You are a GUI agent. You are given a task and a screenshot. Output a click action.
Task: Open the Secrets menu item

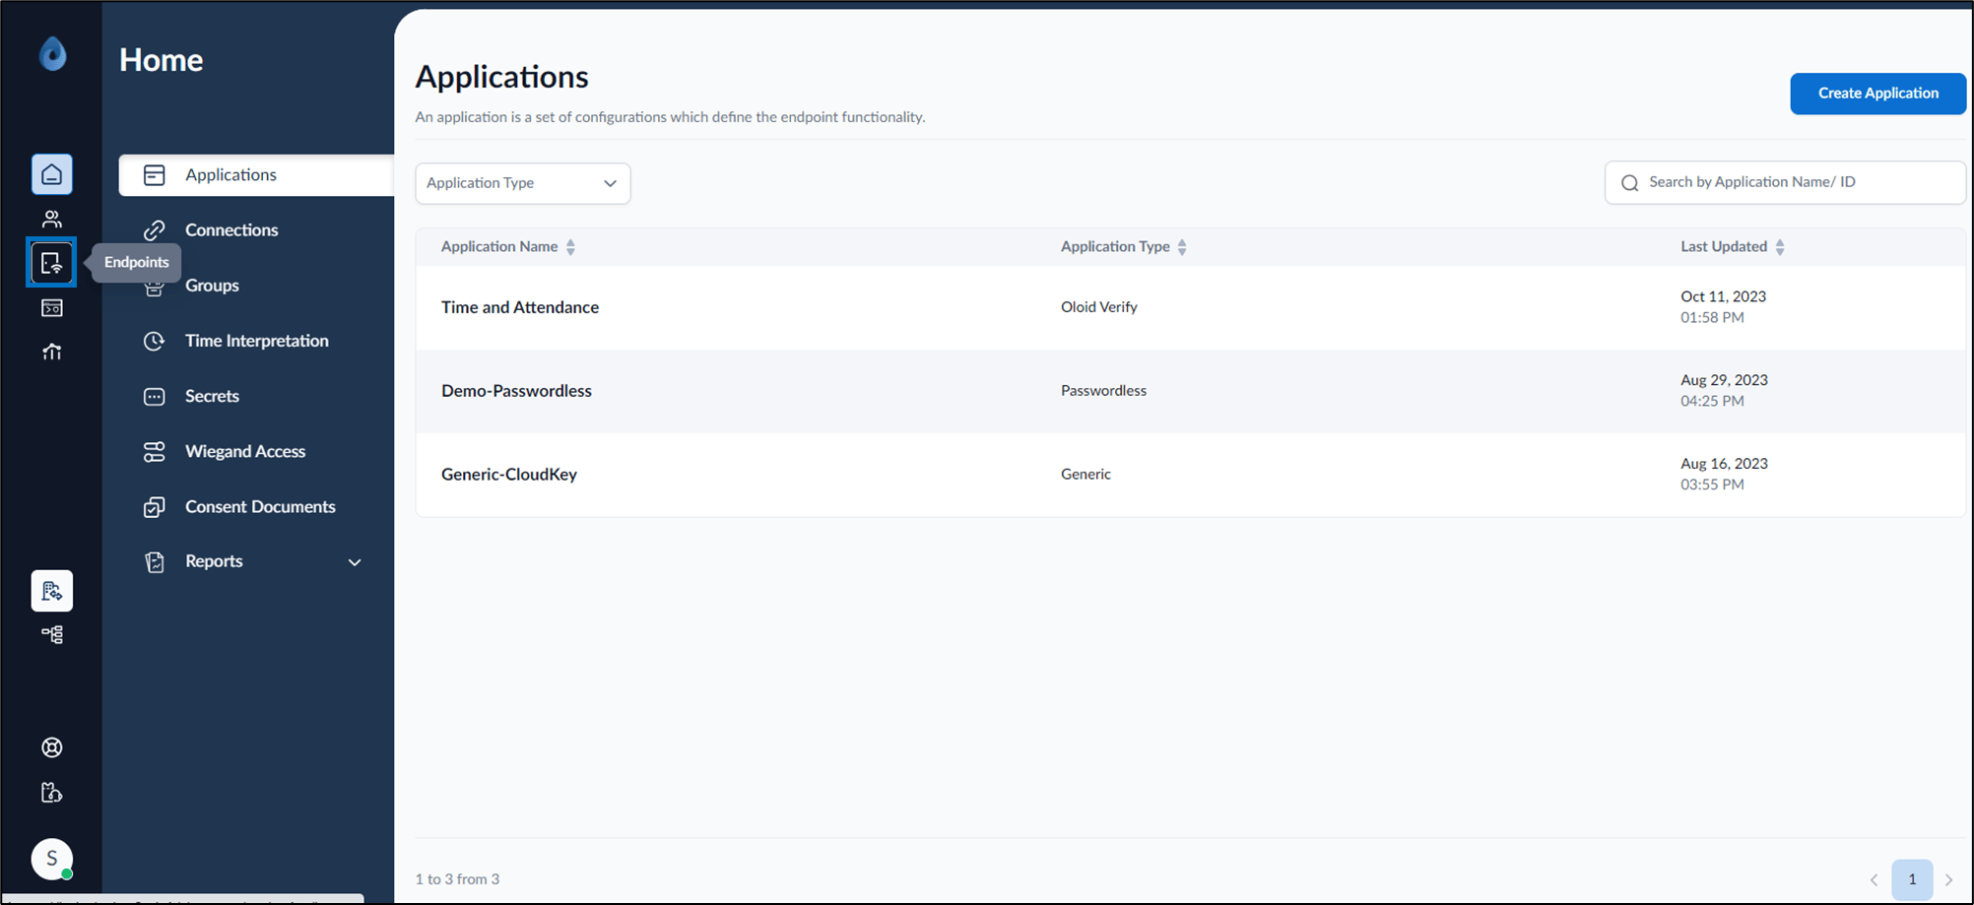pyautogui.click(x=212, y=397)
